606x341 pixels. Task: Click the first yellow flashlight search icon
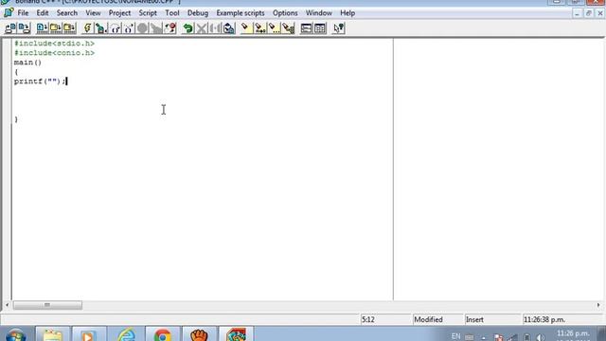246,28
